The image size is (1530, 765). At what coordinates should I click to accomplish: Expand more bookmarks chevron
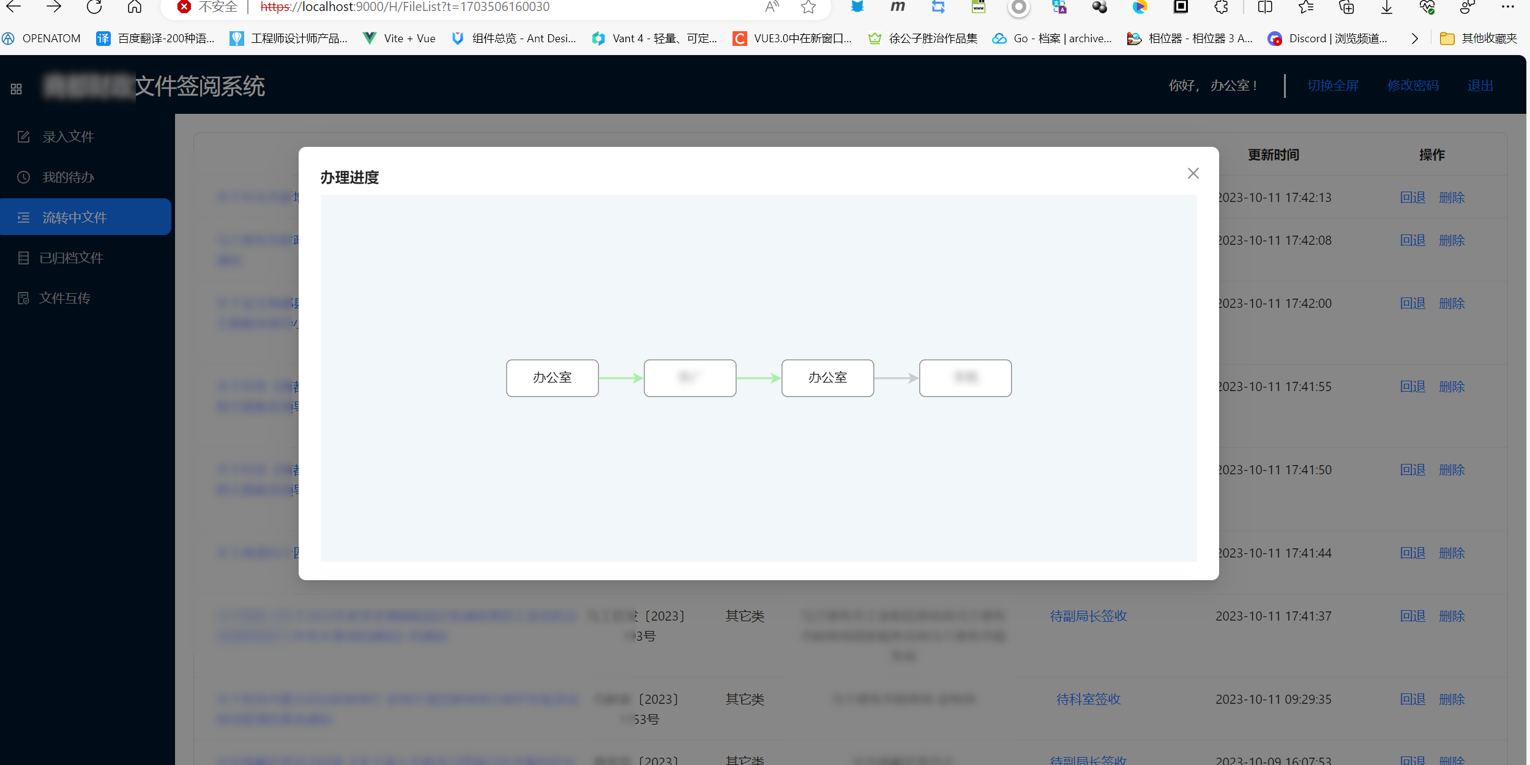pyautogui.click(x=1415, y=39)
